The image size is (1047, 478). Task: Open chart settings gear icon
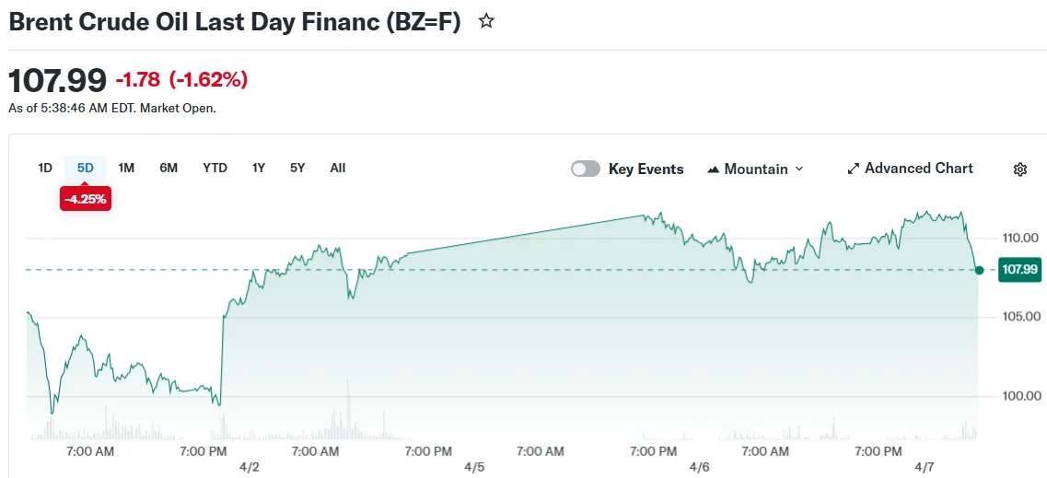1019,169
